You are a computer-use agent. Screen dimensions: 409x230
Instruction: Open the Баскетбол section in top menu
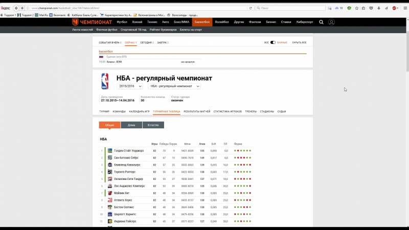tap(202, 22)
